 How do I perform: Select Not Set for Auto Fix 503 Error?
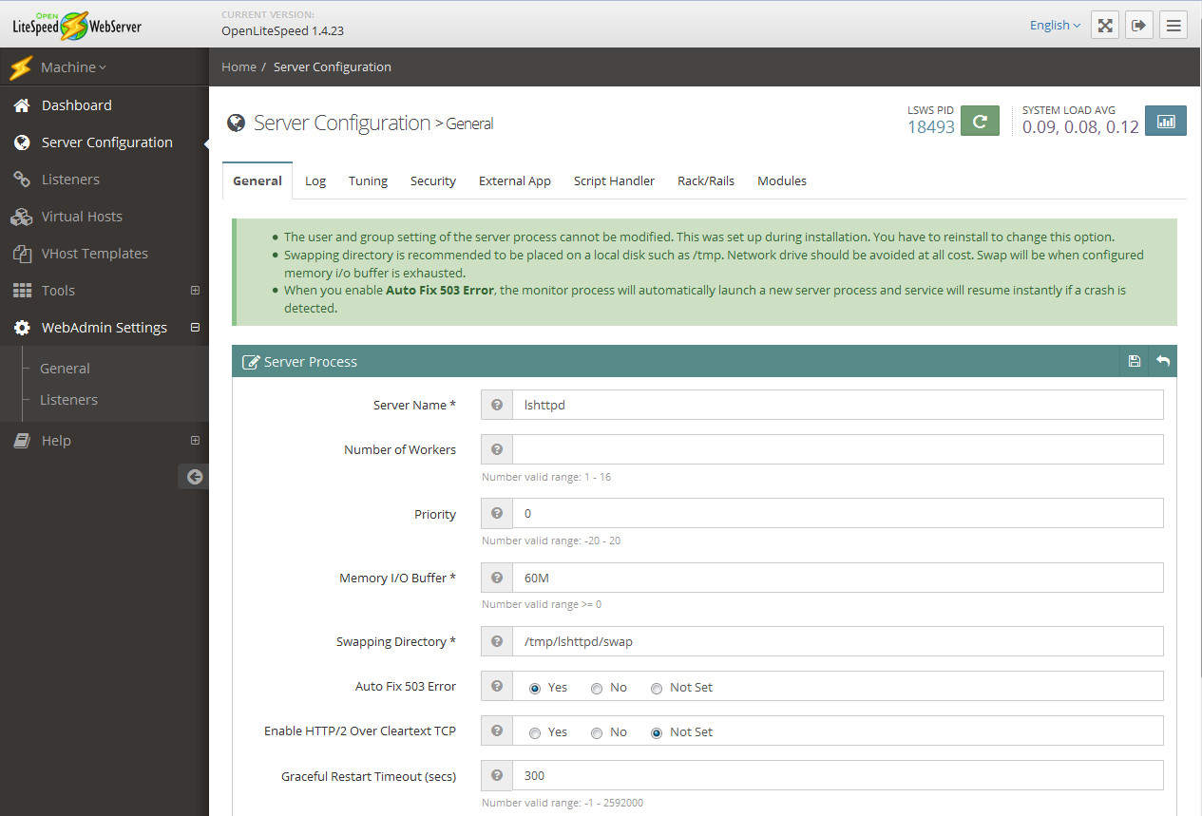[657, 688]
